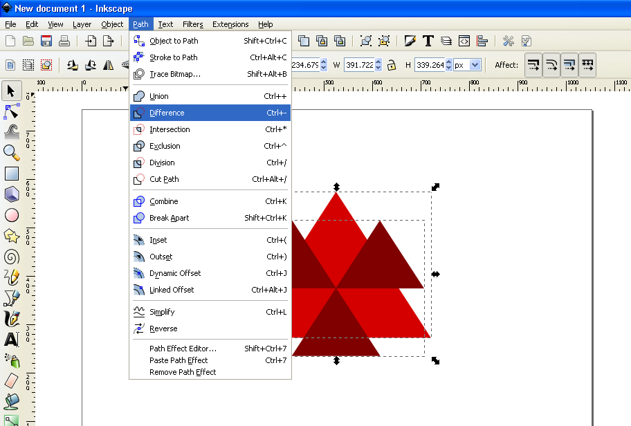Open Fill and Stroke dialog icon

tap(410, 41)
